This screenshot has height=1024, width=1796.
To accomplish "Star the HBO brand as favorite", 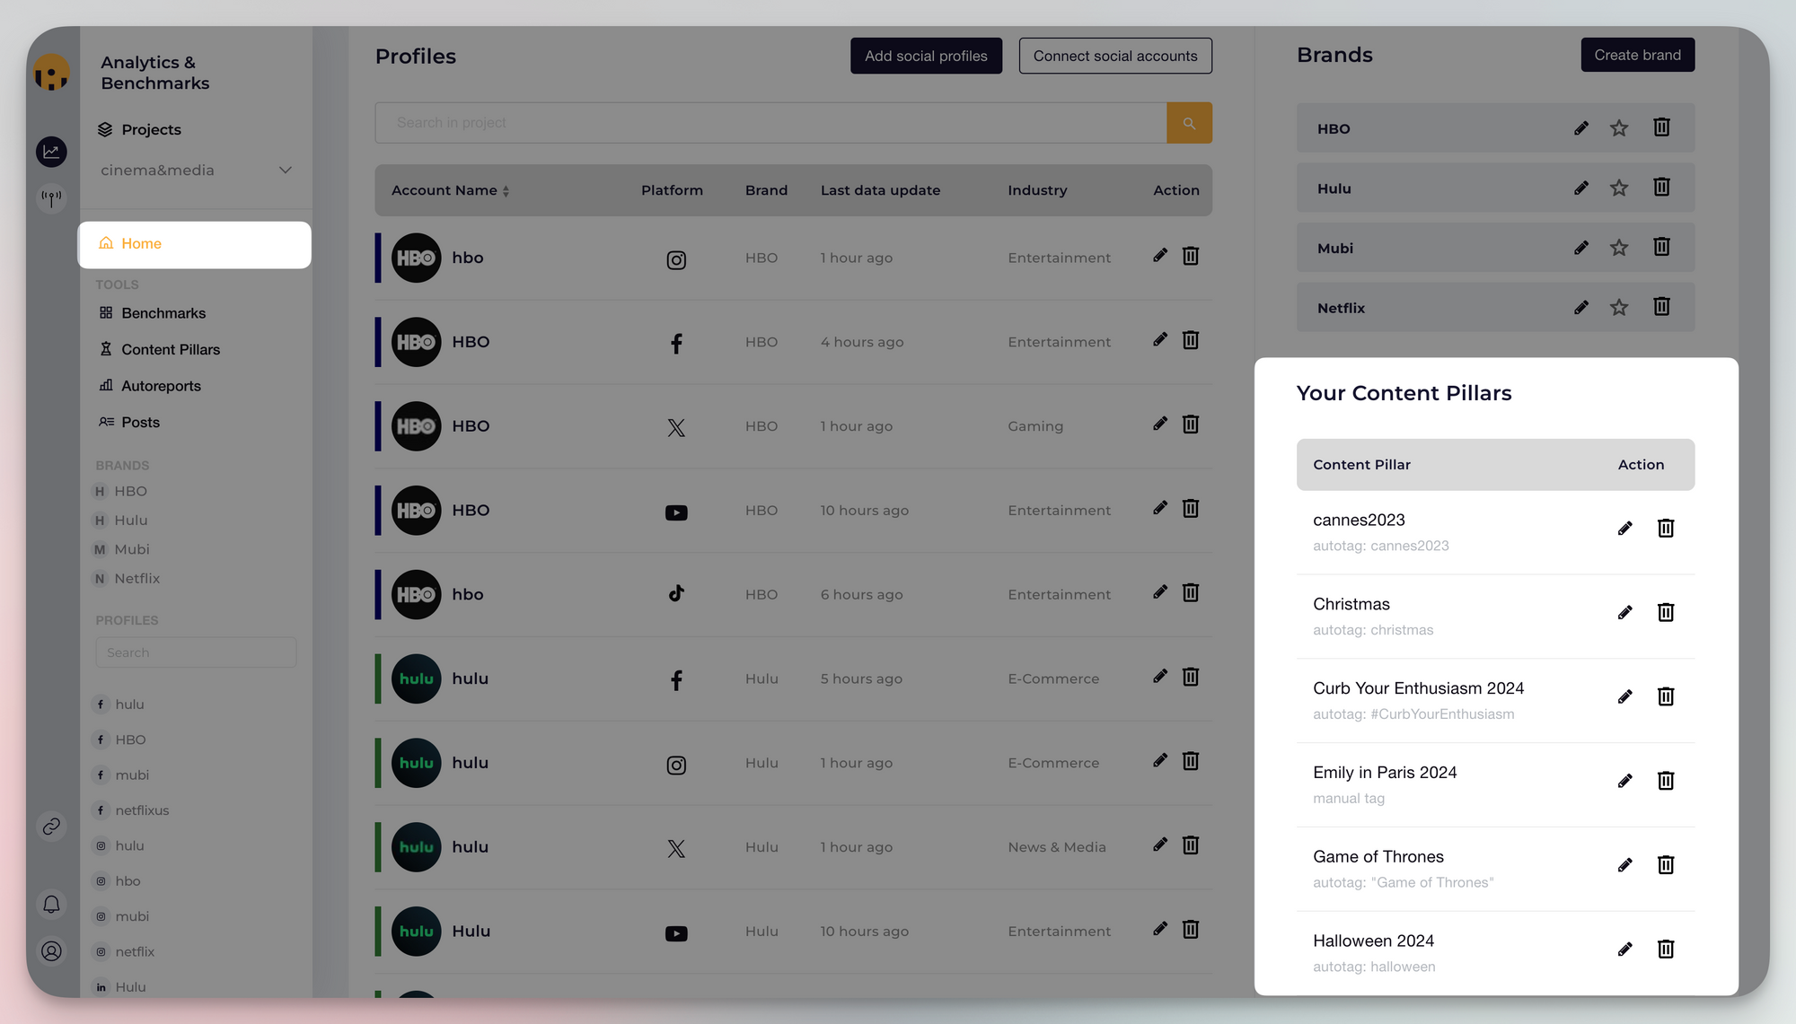I will click(1619, 128).
